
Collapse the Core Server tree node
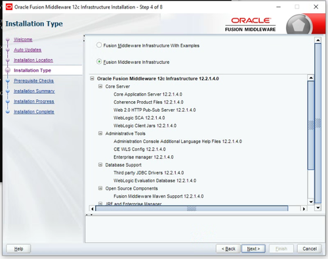(100, 86)
